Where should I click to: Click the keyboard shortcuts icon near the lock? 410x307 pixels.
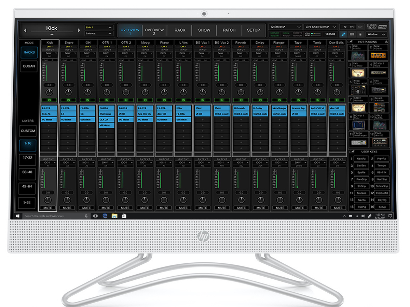(352, 33)
